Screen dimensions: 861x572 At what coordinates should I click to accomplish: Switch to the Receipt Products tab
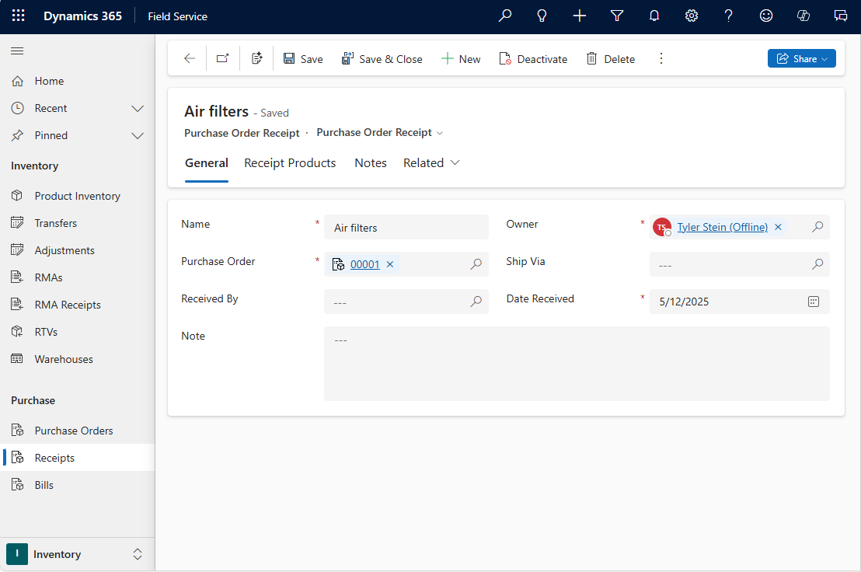coord(289,162)
